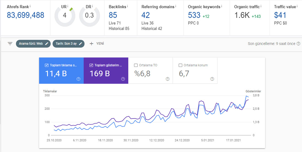302x152 pixels.
Task: Open the Backlinks count 85
Action: pyautogui.click(x=113, y=15)
